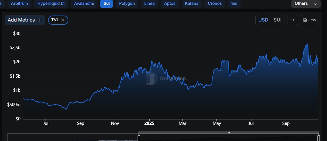The image size is (327, 141).
Task: Select the Hyperliquid L1 chain tab
Action: tap(51, 4)
